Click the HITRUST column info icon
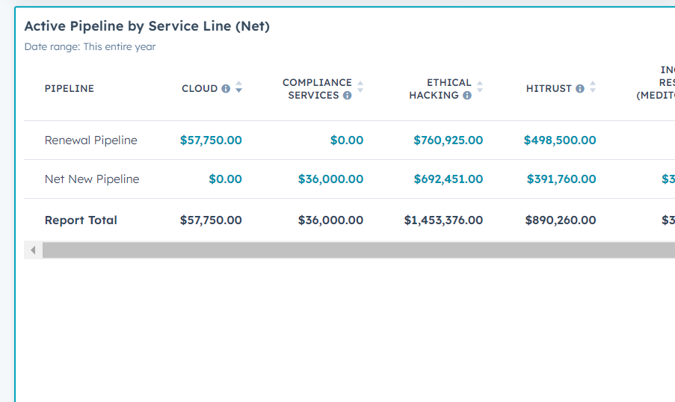 (x=580, y=89)
